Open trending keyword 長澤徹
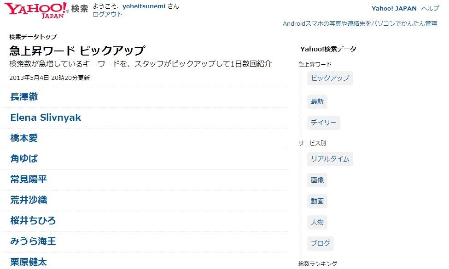 24,97
